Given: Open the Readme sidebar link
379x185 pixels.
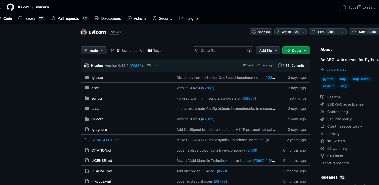Looking at the screenshot, I should tap(330, 97).
